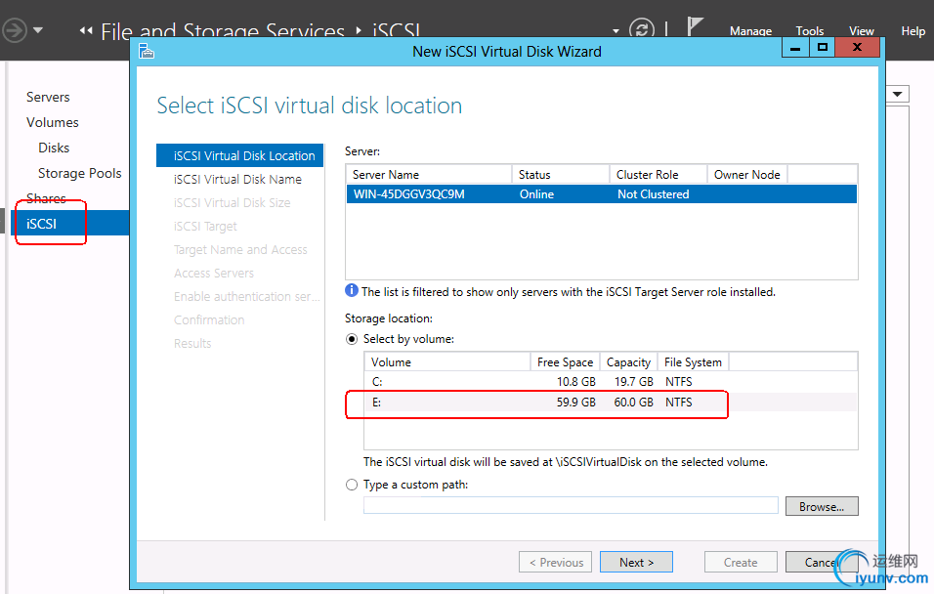Open the notifications flag icon
Screen dimensions: 934x594
[x=695, y=29]
